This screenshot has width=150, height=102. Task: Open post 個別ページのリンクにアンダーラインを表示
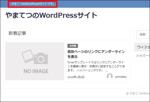(x=96, y=54)
